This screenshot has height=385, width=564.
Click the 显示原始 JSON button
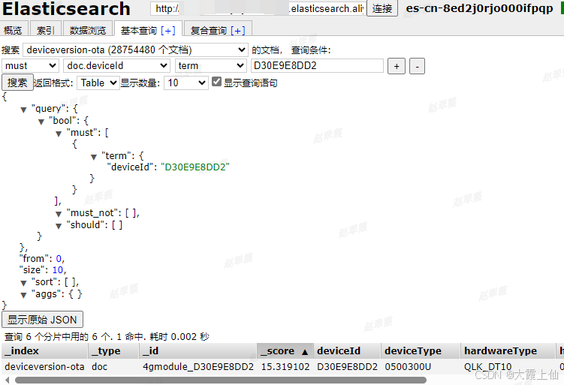tap(43, 320)
